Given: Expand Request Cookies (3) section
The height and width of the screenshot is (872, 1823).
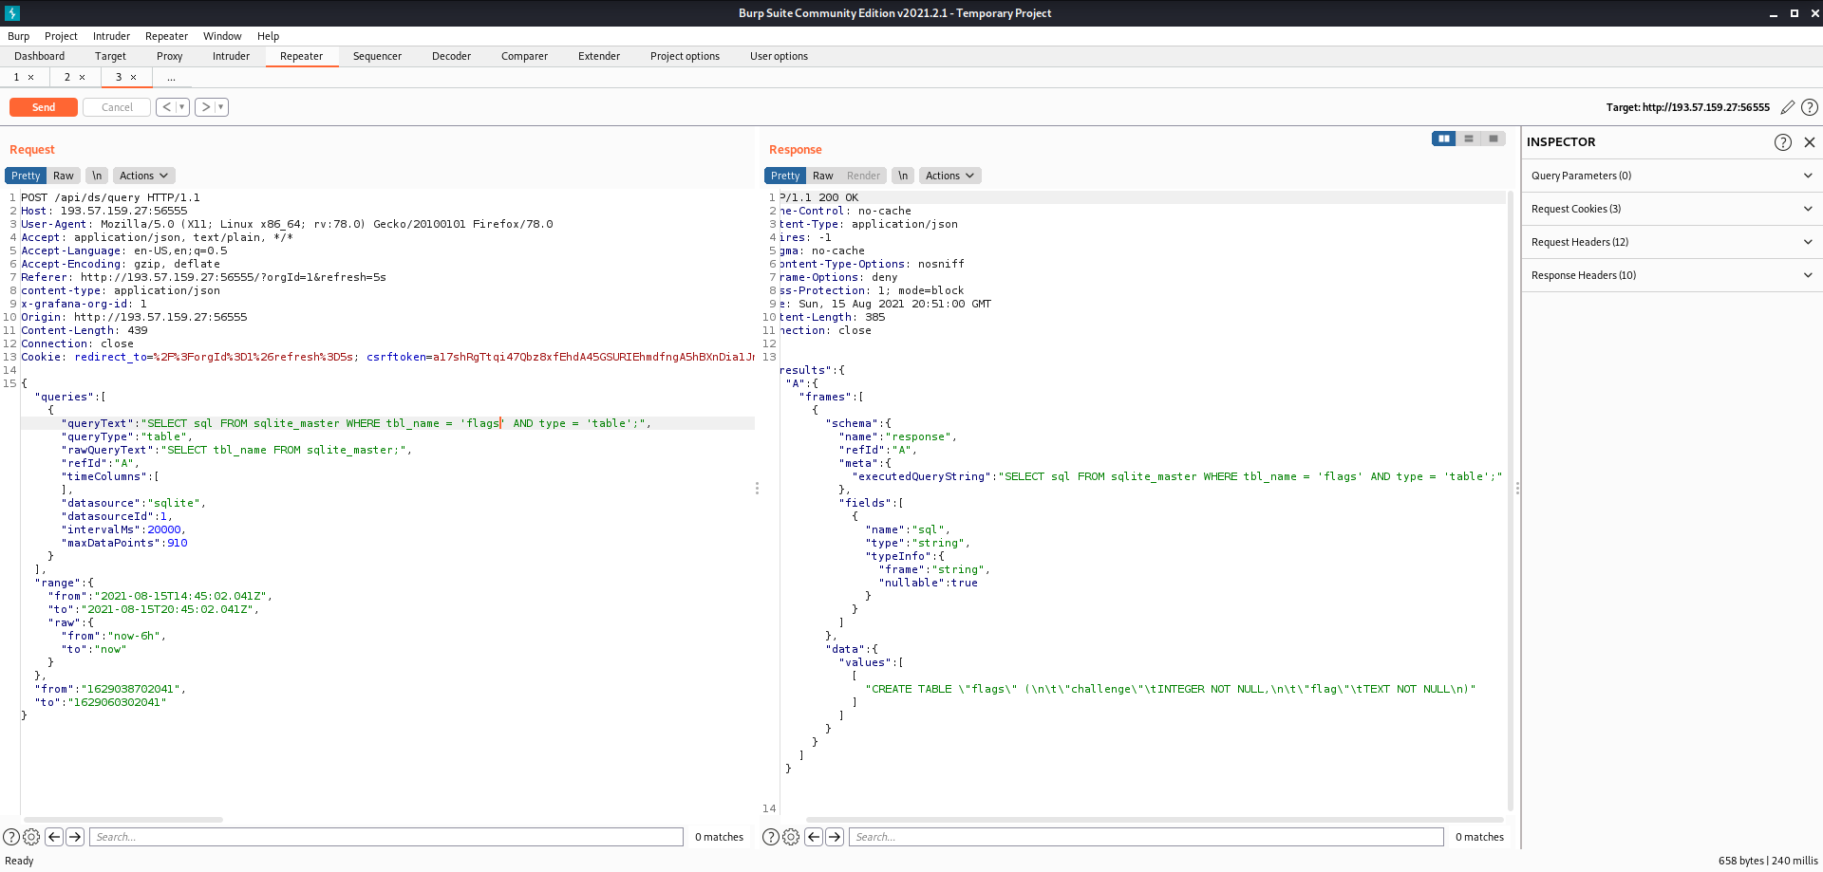Looking at the screenshot, I should coord(1672,209).
